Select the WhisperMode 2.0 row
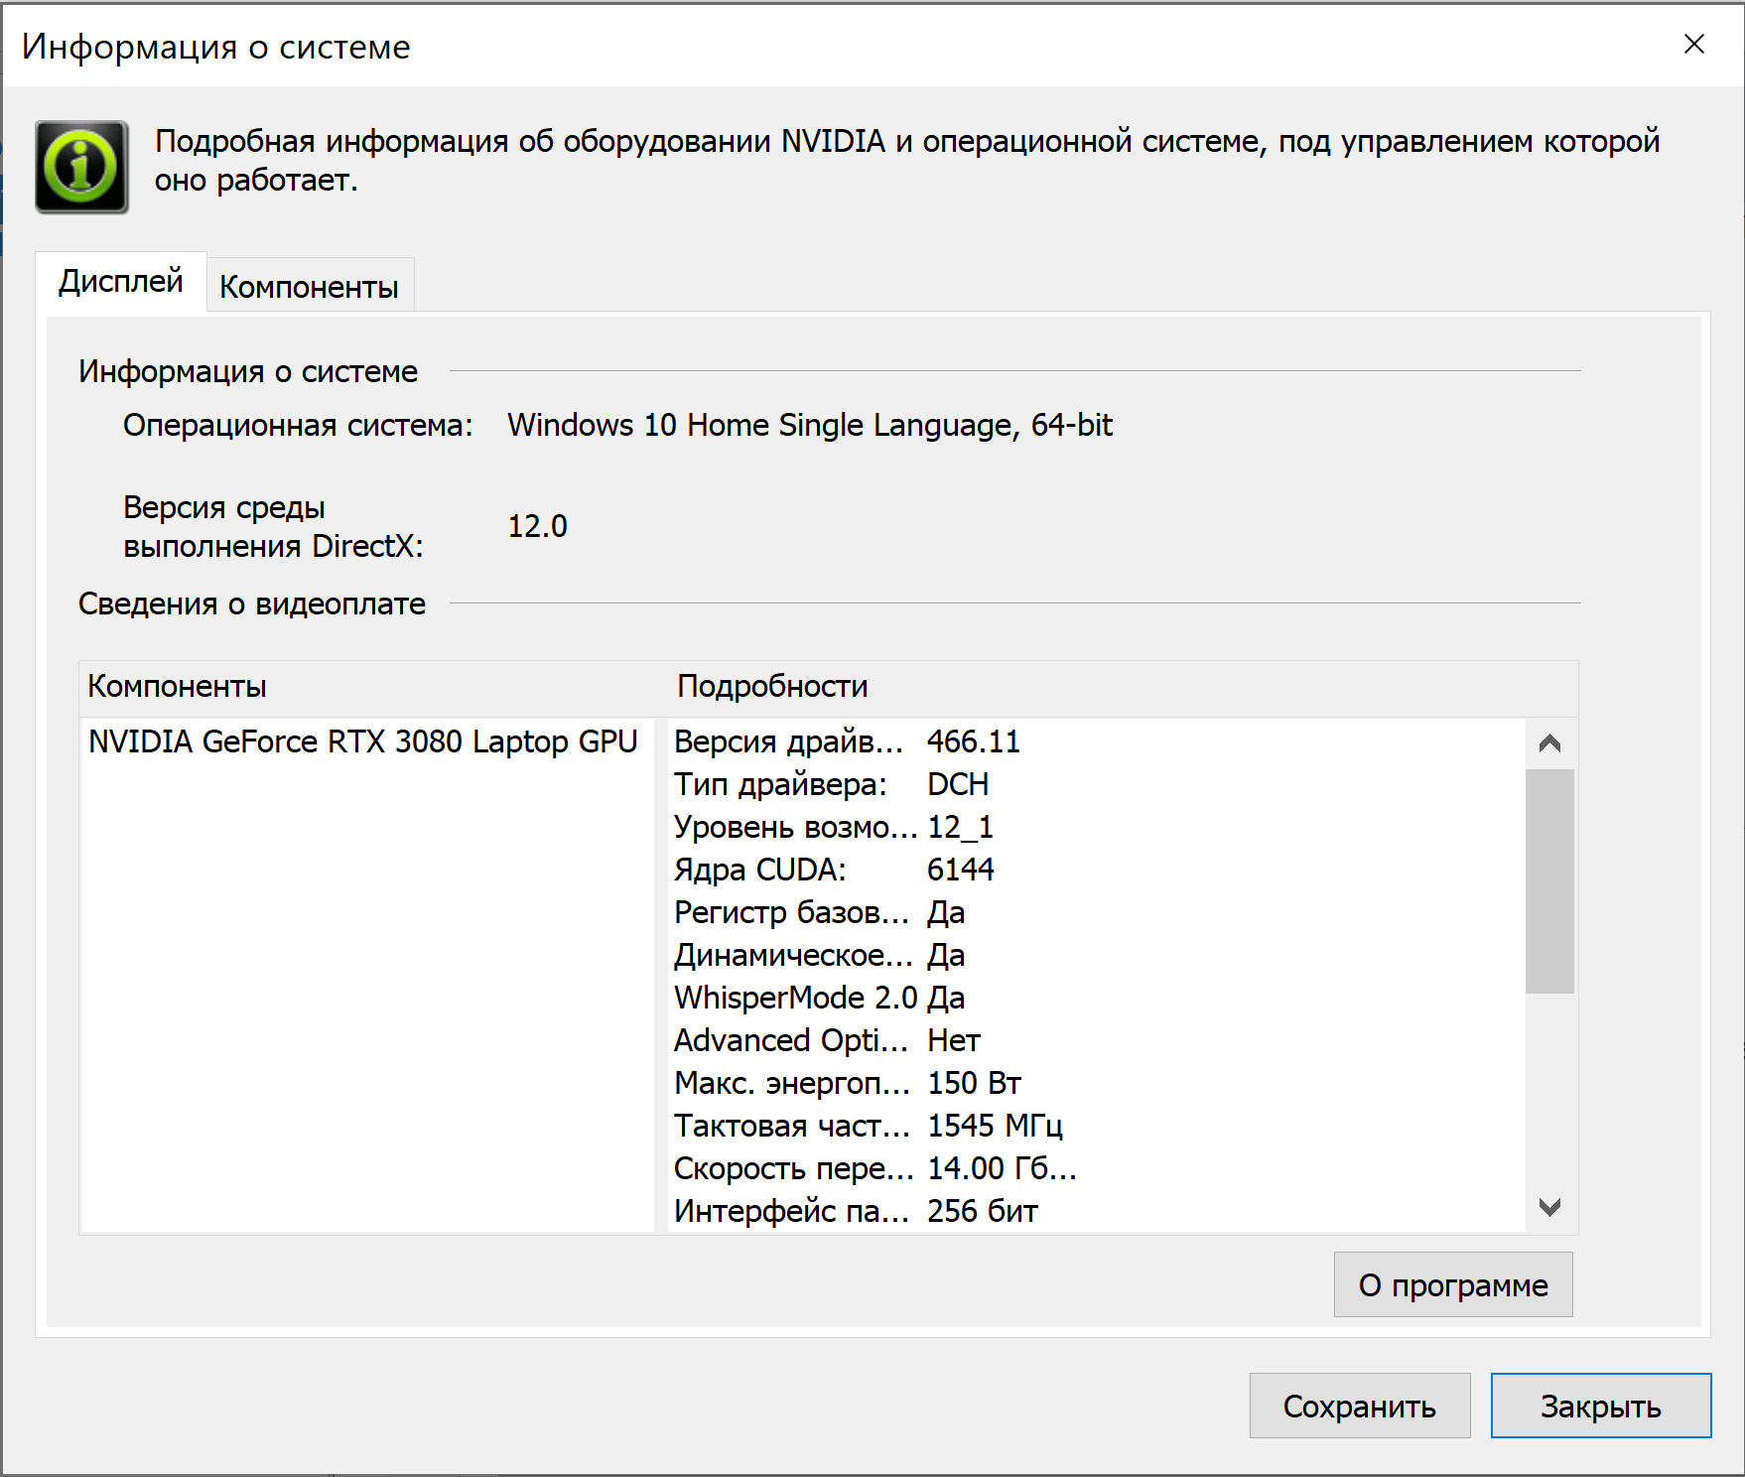Viewport: 1745px width, 1477px height. coord(1097,998)
